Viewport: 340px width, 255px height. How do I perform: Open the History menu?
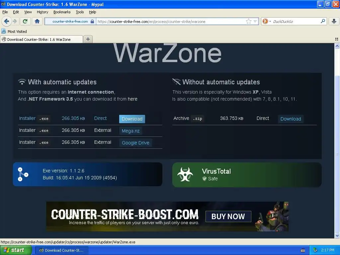tap(42, 12)
